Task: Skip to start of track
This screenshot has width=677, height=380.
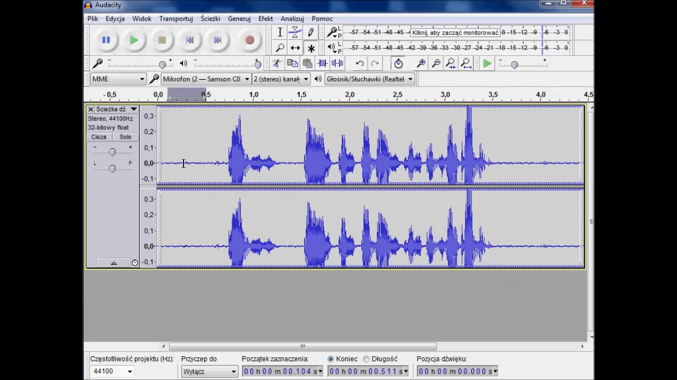Action: coord(190,40)
